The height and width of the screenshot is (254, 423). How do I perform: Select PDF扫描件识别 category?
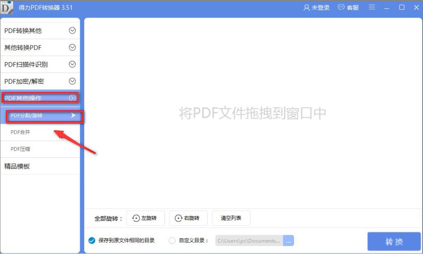(x=40, y=64)
